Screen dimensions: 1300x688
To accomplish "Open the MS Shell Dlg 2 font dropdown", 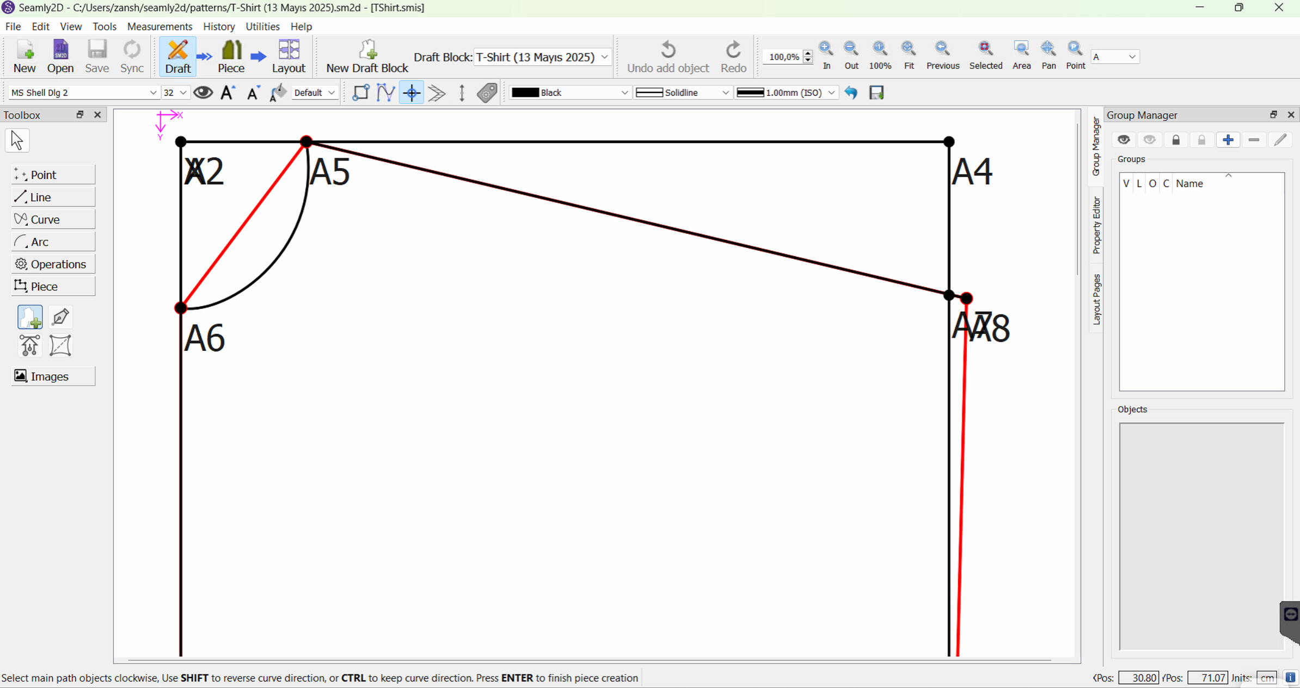I will point(83,92).
